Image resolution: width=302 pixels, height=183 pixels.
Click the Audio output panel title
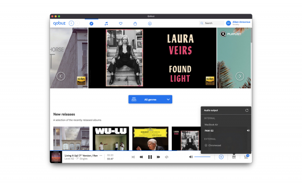click(x=211, y=110)
